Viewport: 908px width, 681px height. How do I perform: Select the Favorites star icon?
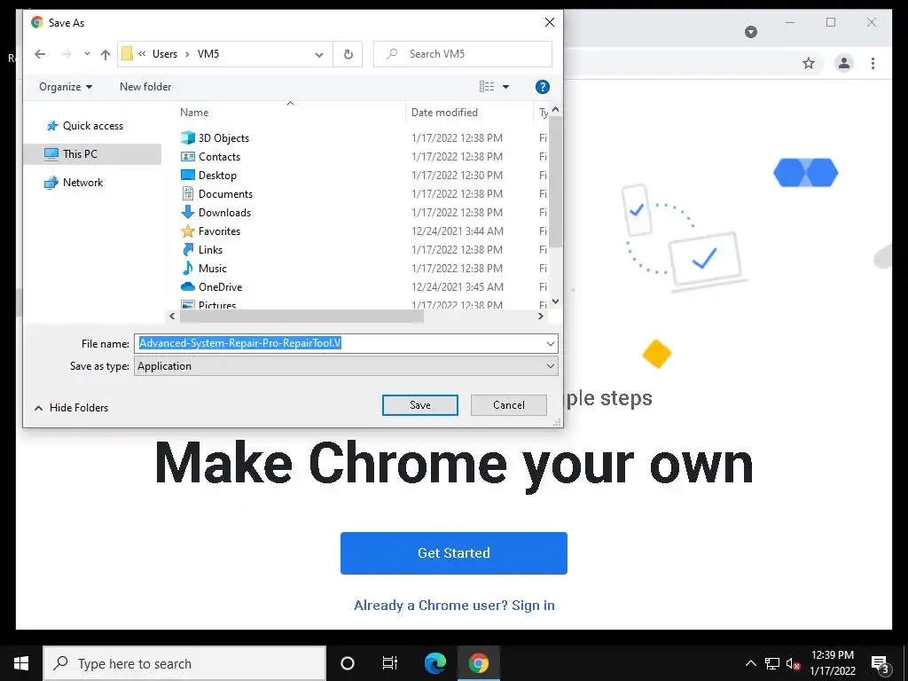[x=188, y=231]
